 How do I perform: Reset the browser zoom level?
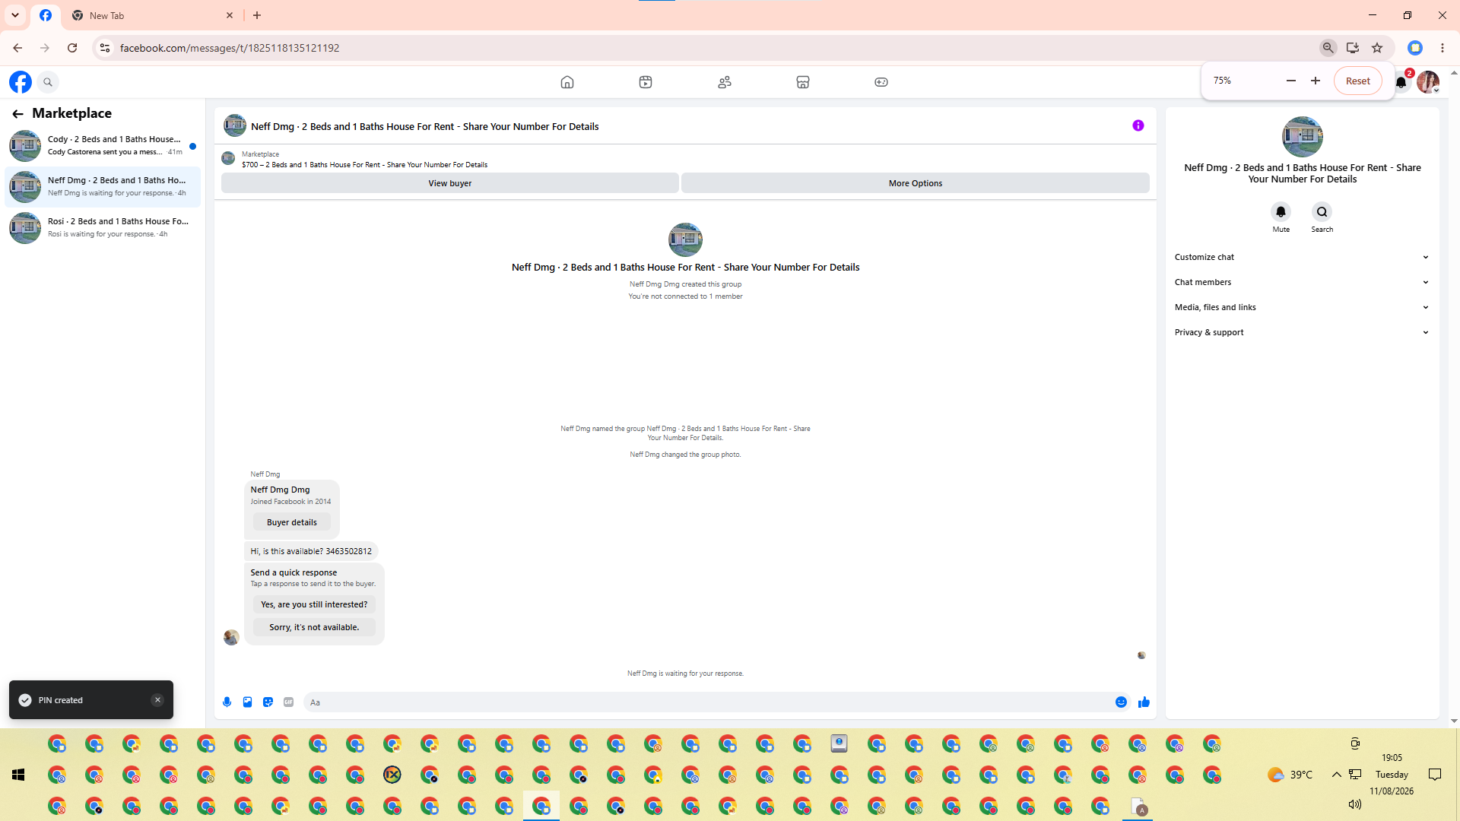pyautogui.click(x=1358, y=81)
